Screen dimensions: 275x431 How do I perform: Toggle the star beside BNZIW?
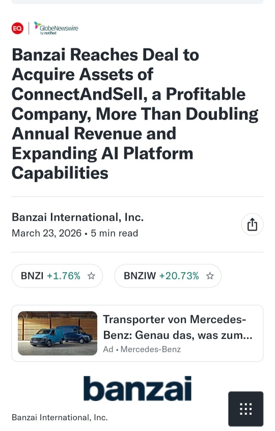(x=210, y=276)
